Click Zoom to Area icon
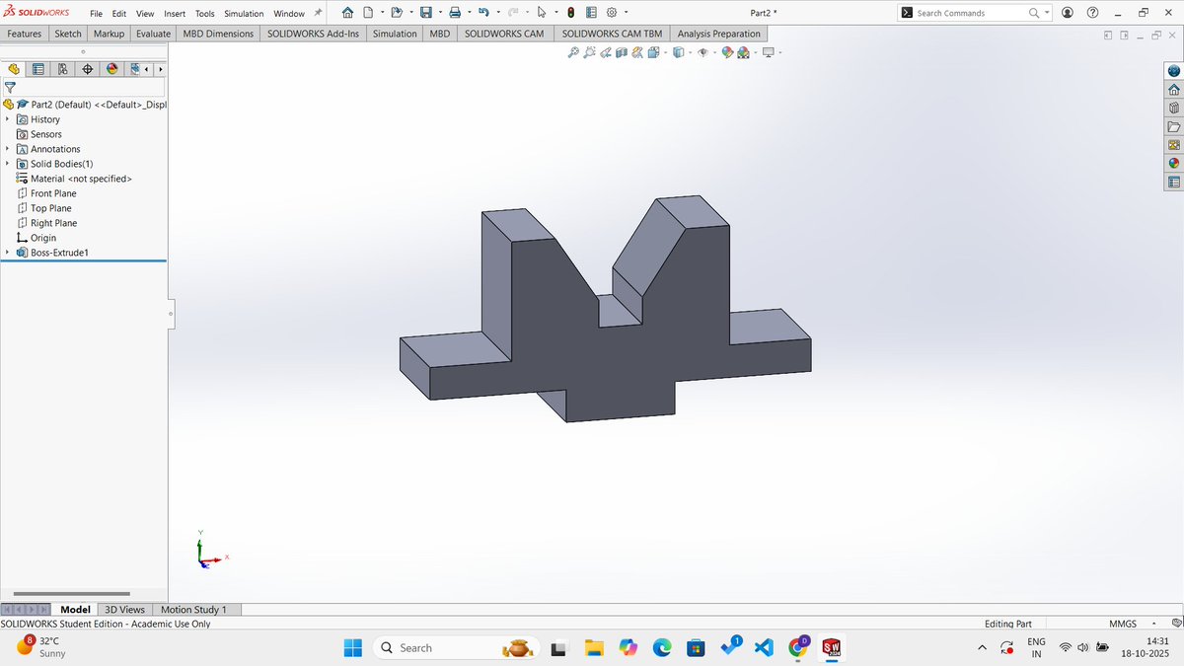Viewport: 1184px width, 666px height. click(x=589, y=52)
